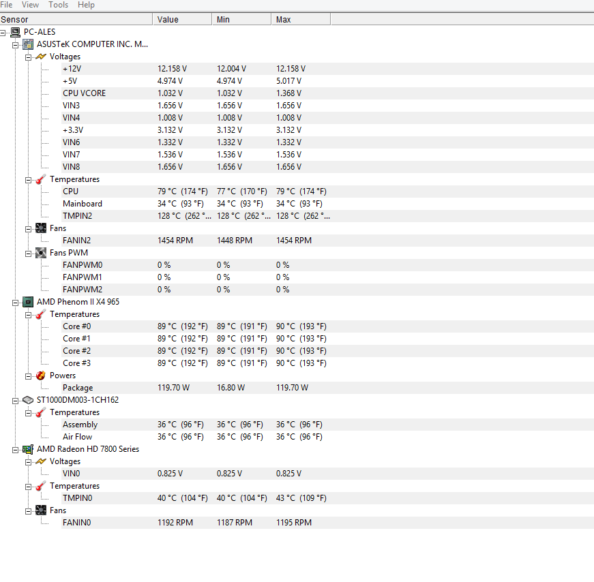This screenshot has height=582, width=594.
Task: Click the Fans PWM icon
Action: pos(41,253)
